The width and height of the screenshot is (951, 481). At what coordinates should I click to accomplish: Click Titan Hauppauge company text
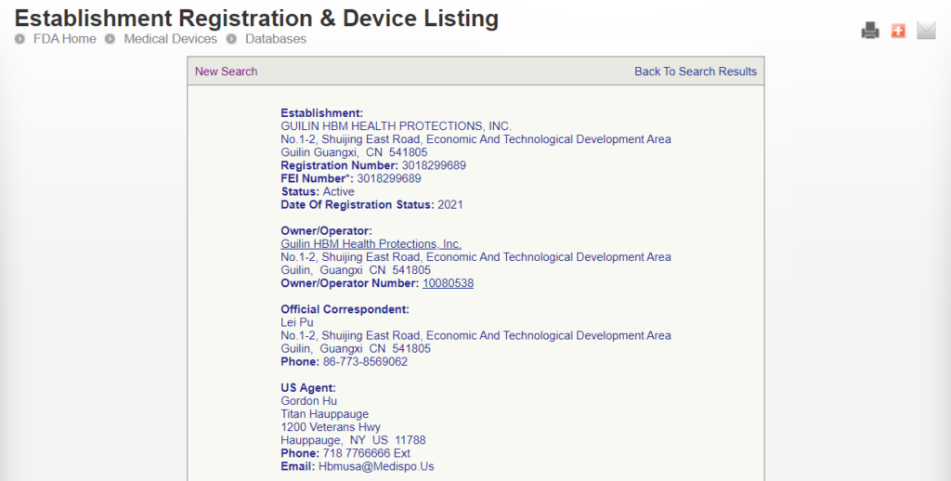[324, 414]
